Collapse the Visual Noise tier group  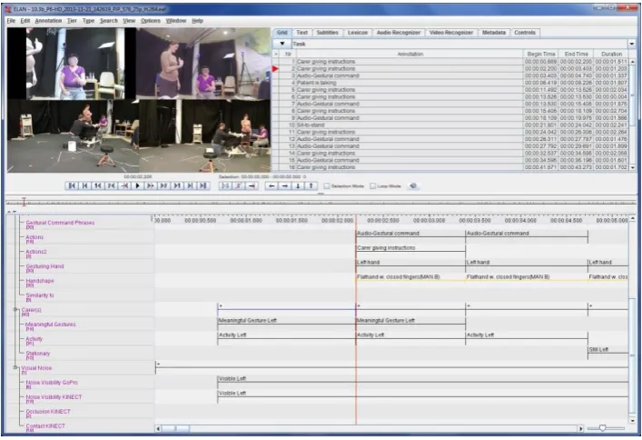15,367
